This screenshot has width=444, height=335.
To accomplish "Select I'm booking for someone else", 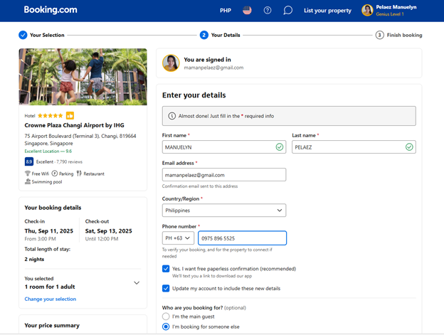I will tap(166, 326).
